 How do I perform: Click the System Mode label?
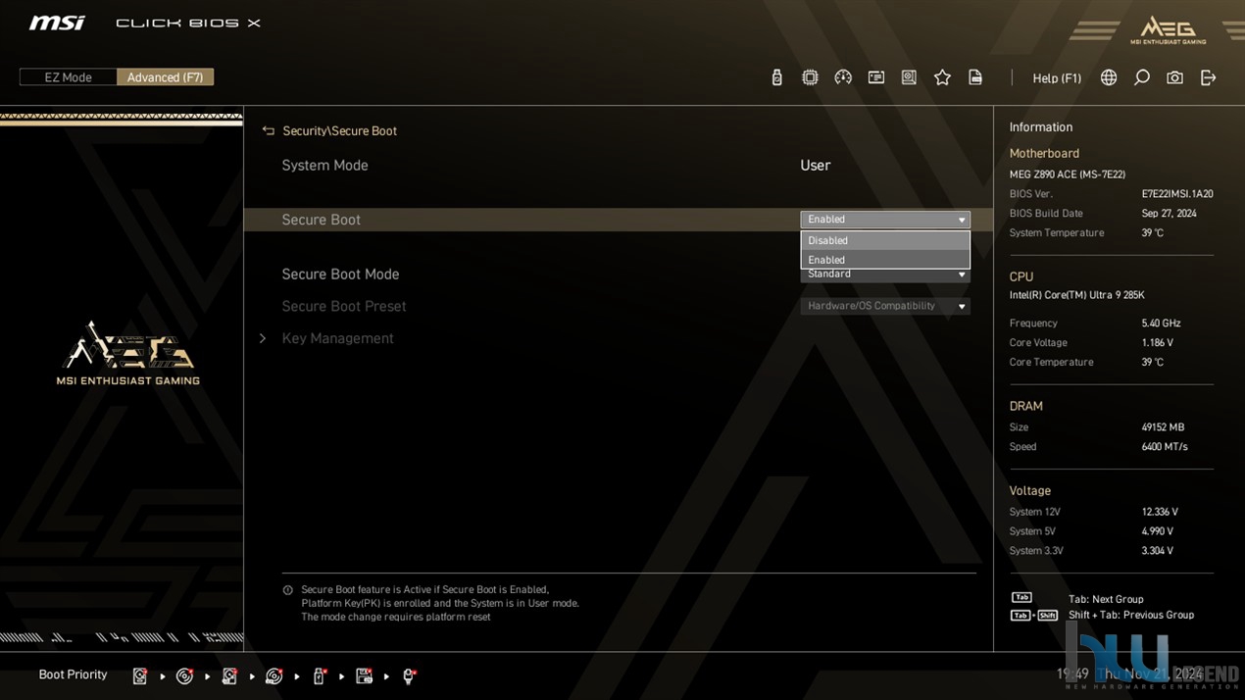(324, 166)
